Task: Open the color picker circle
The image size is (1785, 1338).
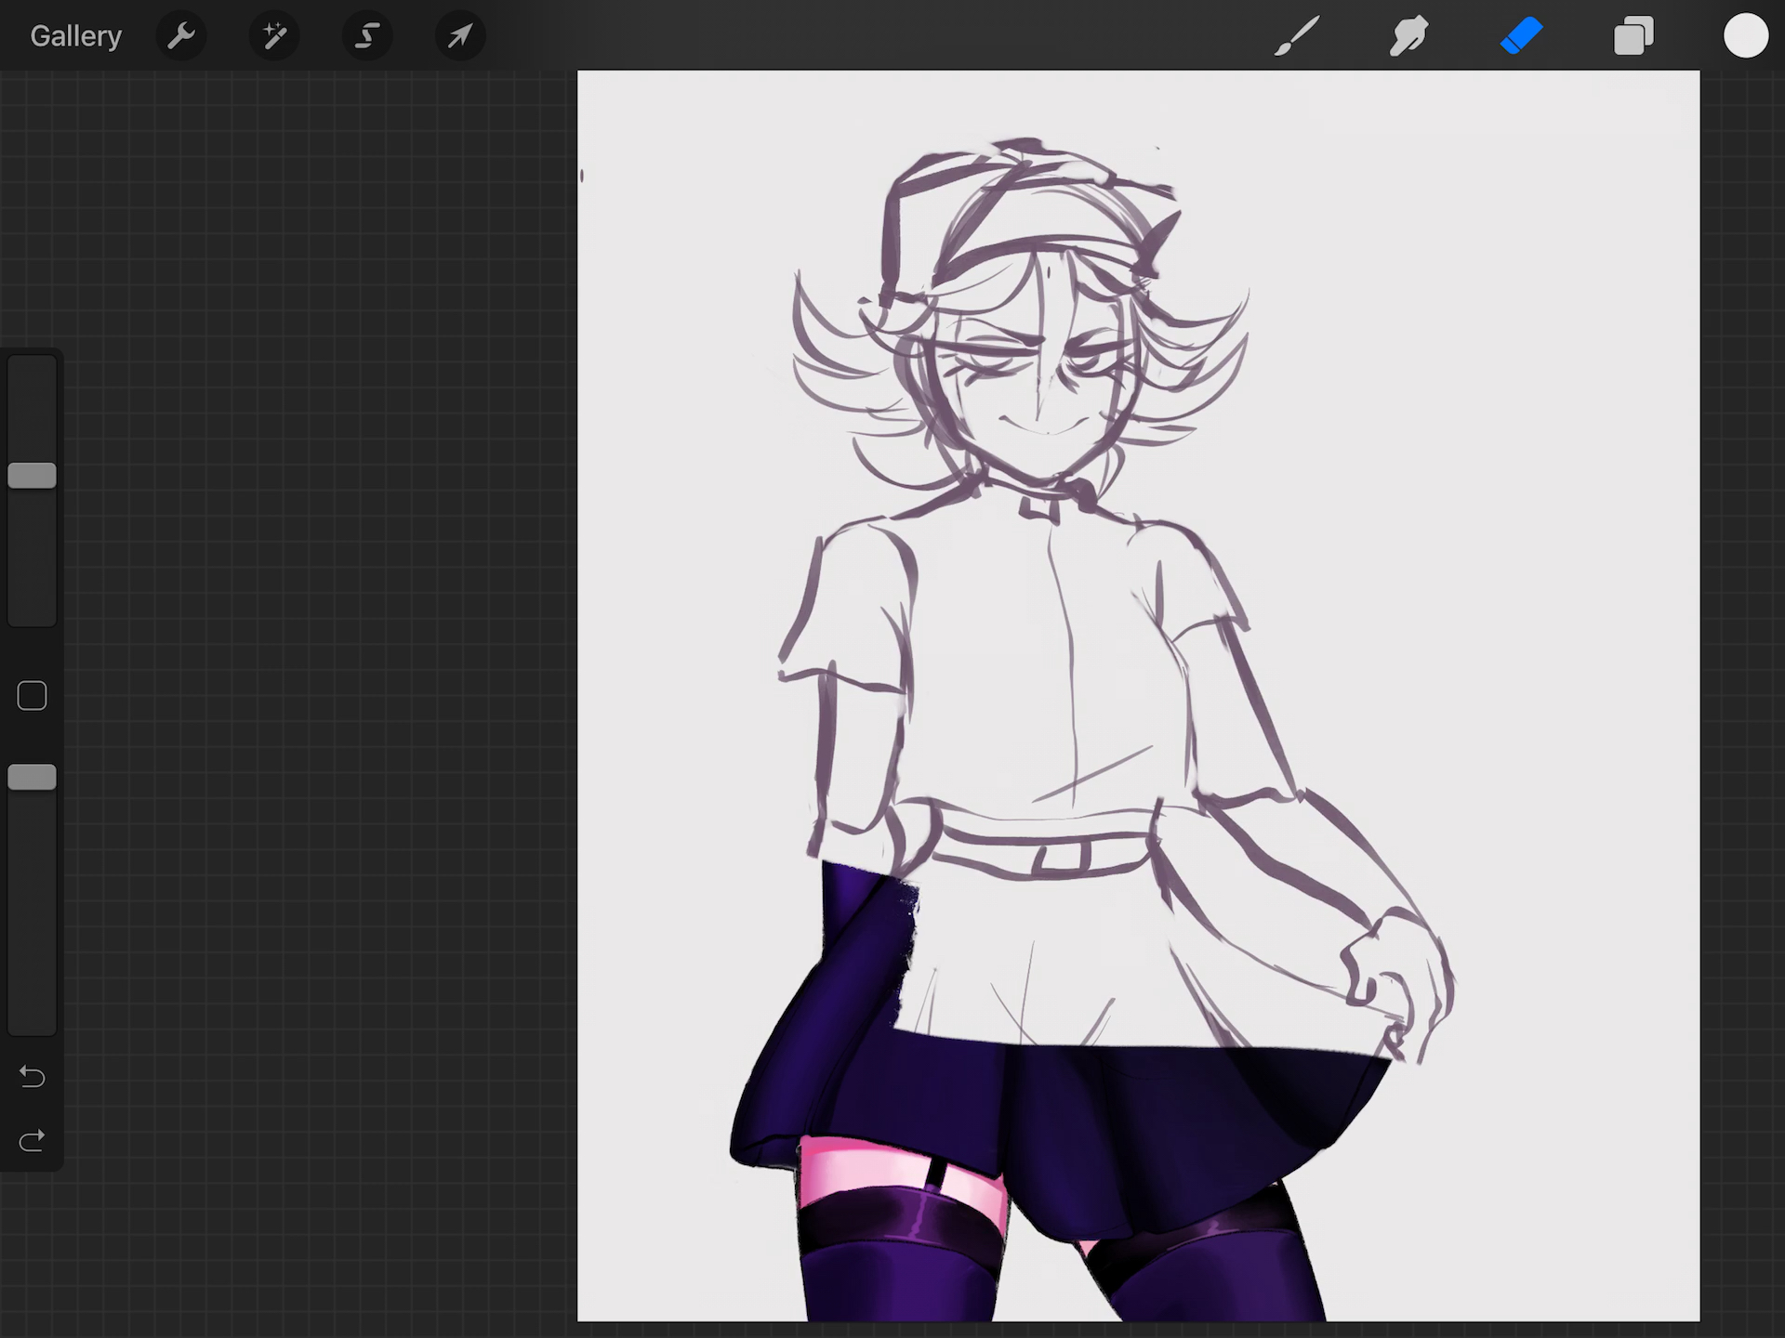Action: coord(1745,36)
